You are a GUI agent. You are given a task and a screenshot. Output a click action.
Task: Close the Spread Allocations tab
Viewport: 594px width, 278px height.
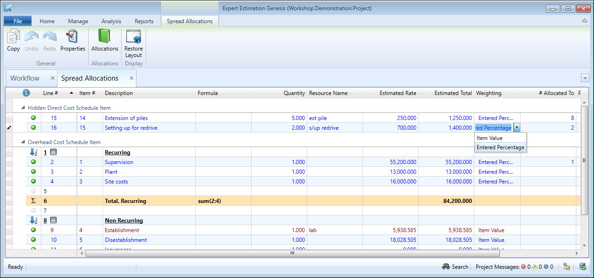[x=131, y=78]
